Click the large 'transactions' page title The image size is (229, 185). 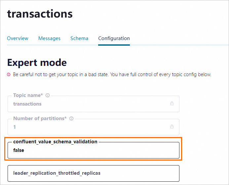click(40, 14)
